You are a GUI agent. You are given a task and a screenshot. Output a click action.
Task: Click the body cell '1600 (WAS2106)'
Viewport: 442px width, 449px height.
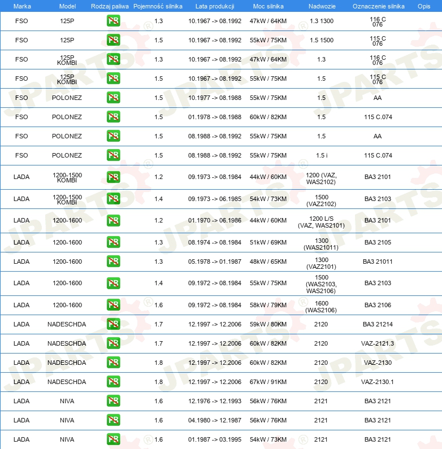pos(321,307)
